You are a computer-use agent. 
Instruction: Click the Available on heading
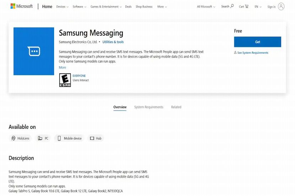click(22, 127)
